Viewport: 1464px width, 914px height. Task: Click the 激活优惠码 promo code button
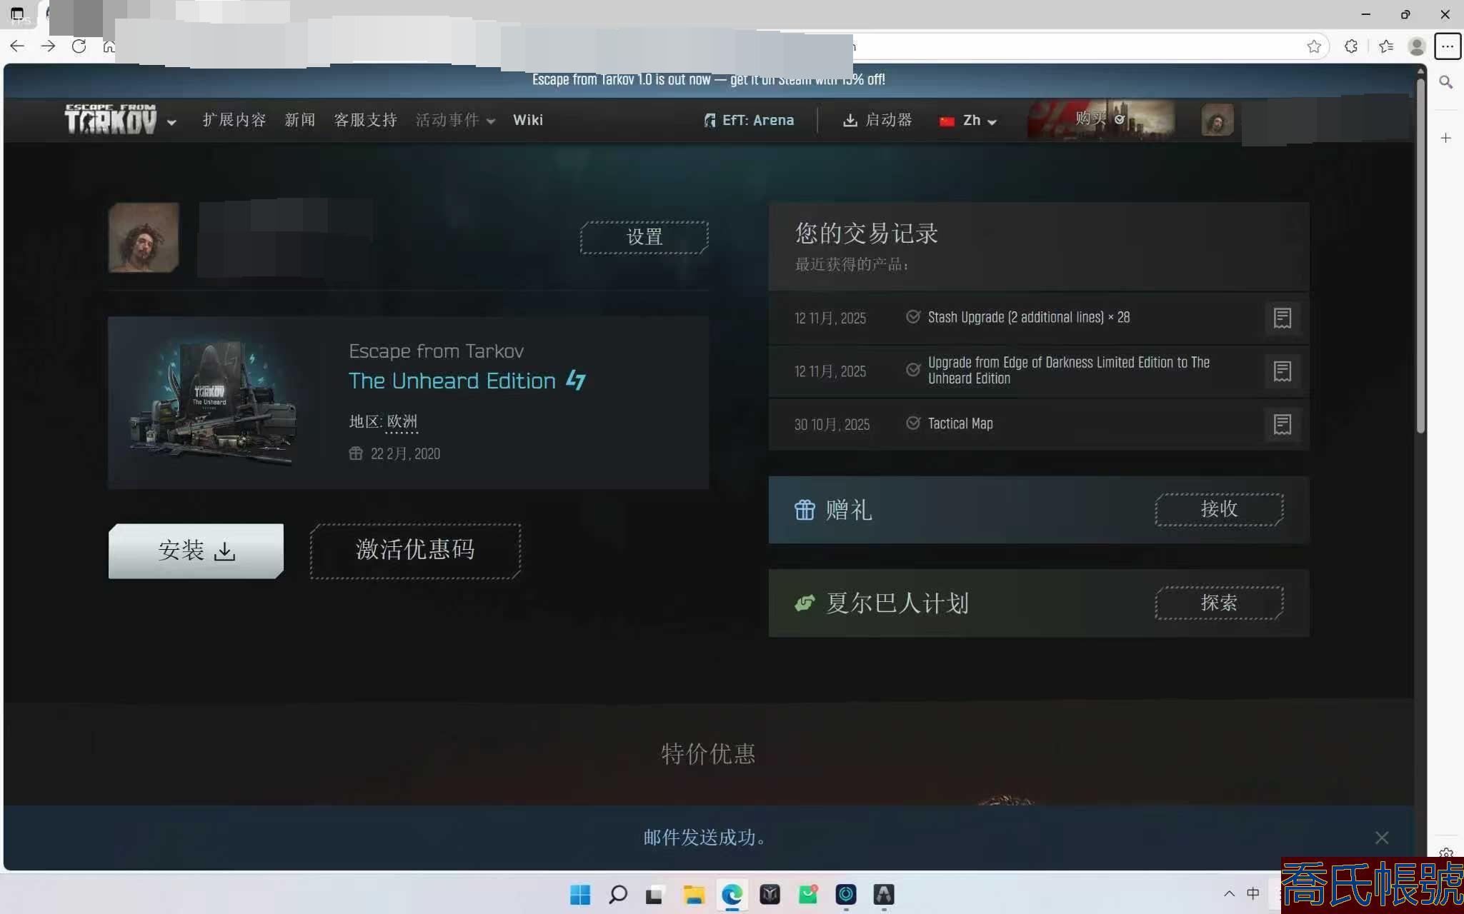pyautogui.click(x=415, y=550)
